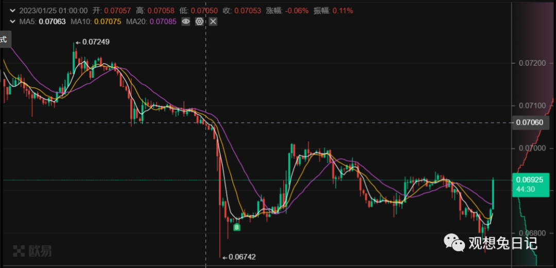Toggle MA indicator visibility eye icon
Image resolution: width=556 pixels, height=268 pixels.
[186, 22]
